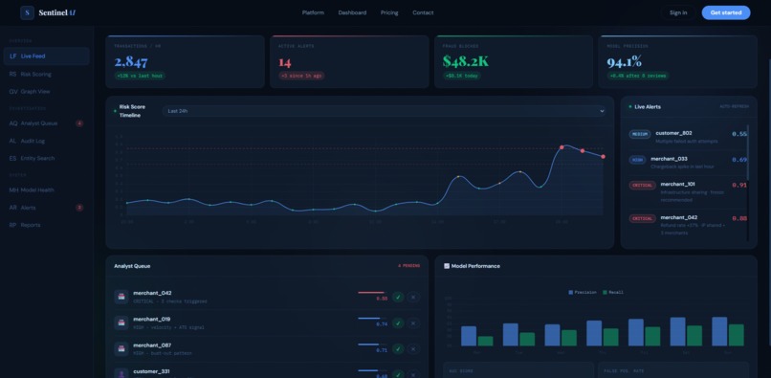Toggle the Precision legend swatch
771x378 pixels.
tap(571, 293)
